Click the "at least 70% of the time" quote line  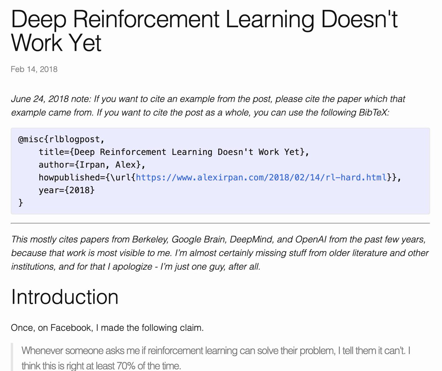click(x=101, y=366)
